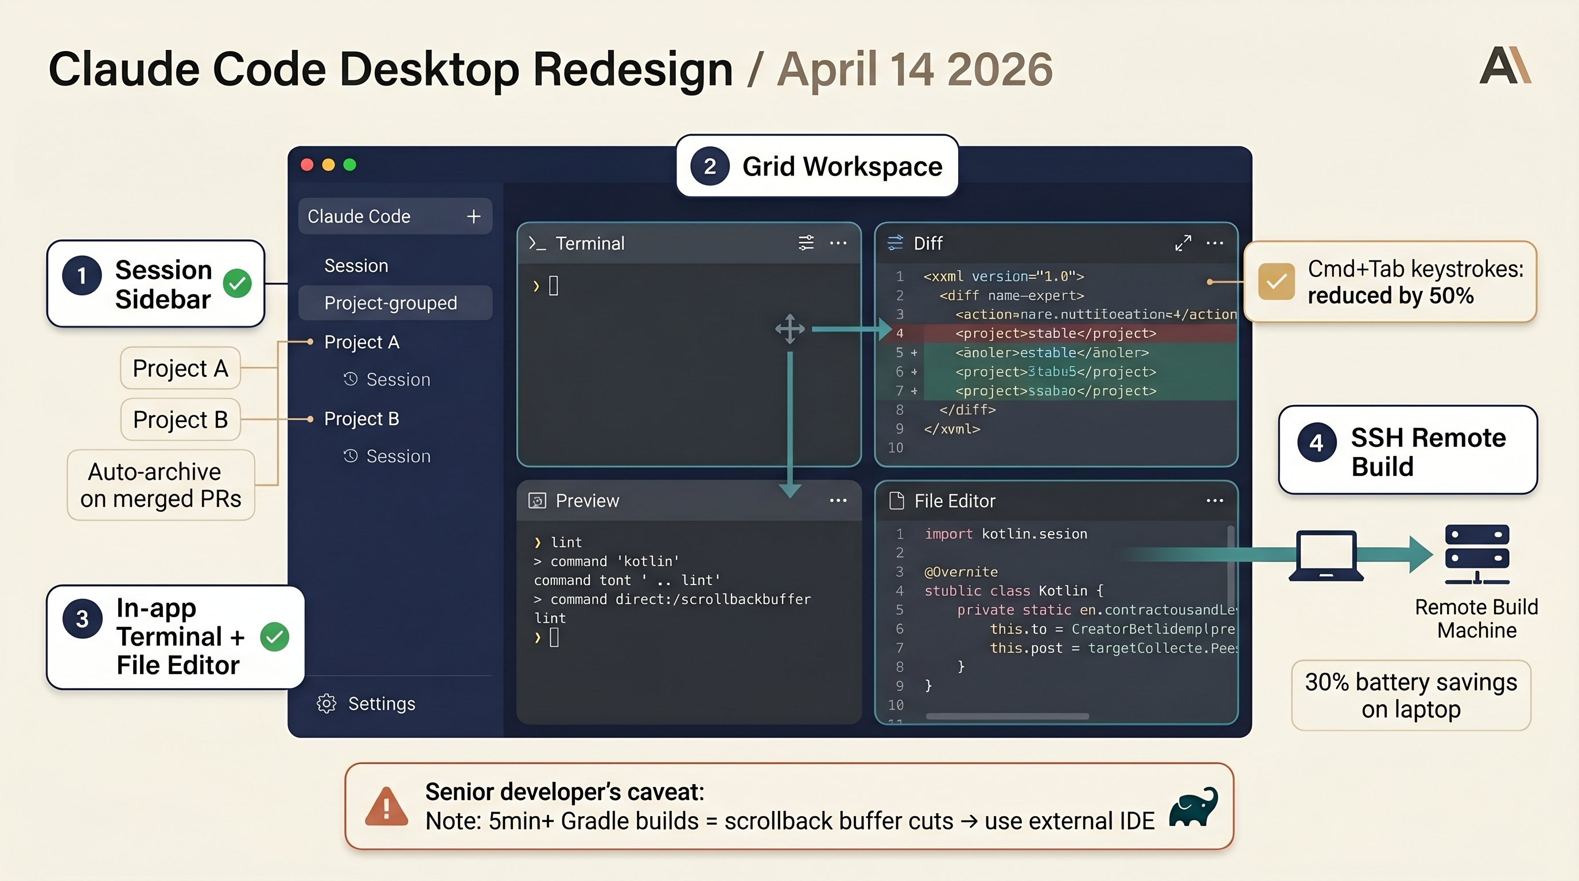Click "> command 'kotlin'" line in Preview
Screen dimensions: 1579x881
pos(606,561)
